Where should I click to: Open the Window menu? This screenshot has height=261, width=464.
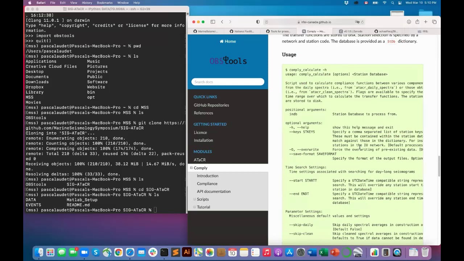[123, 3]
